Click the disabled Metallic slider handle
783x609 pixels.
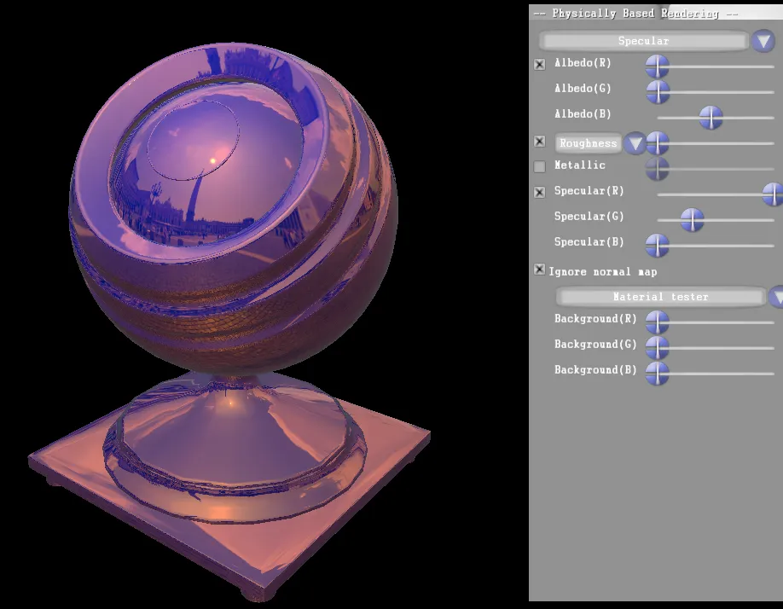click(x=657, y=169)
